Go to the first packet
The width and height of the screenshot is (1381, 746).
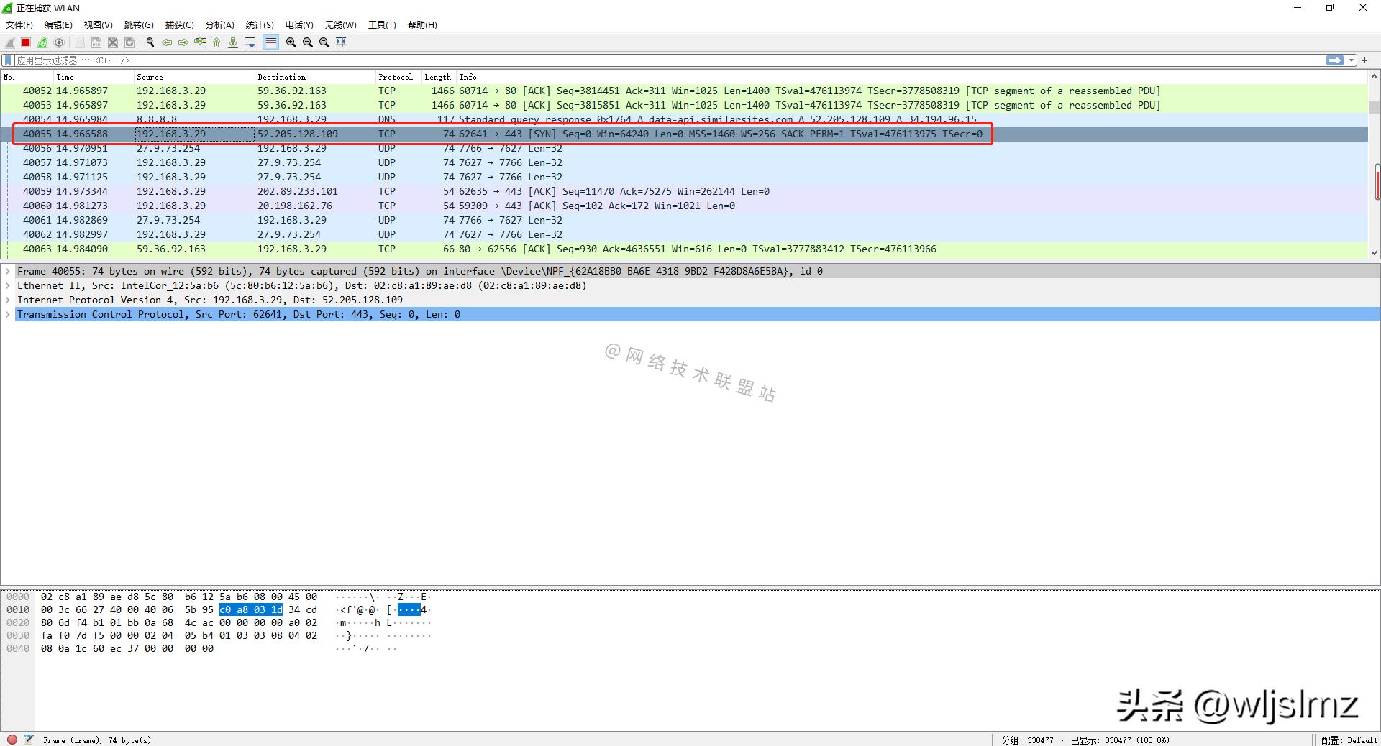coord(217,42)
